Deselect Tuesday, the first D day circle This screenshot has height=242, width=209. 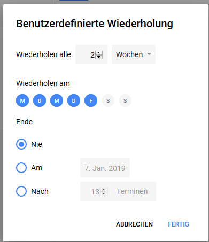coord(40,100)
